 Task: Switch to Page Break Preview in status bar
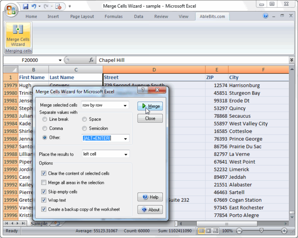coord(216,231)
